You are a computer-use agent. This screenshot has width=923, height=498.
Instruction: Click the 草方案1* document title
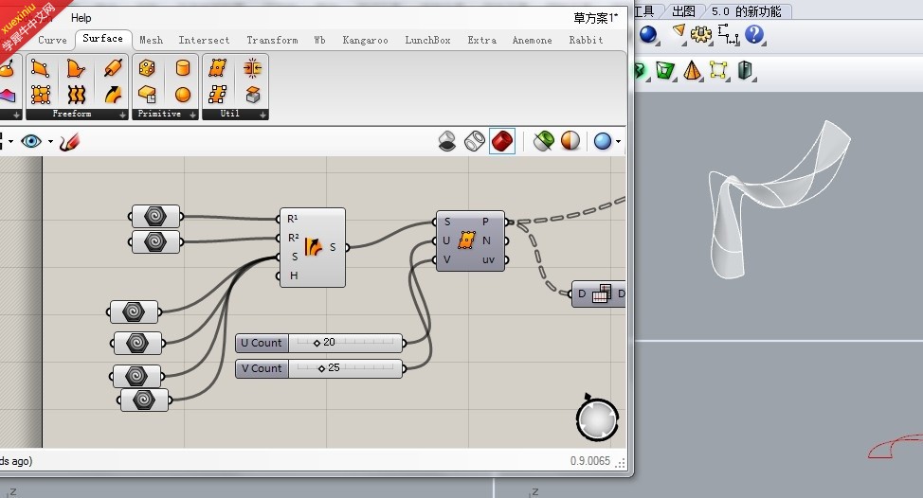(x=596, y=18)
